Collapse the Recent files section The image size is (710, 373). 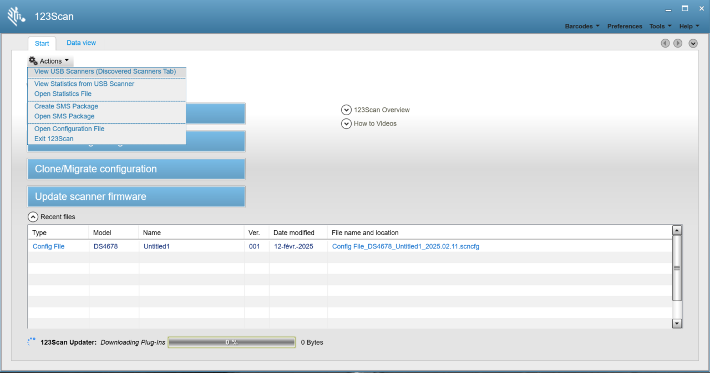tap(33, 217)
